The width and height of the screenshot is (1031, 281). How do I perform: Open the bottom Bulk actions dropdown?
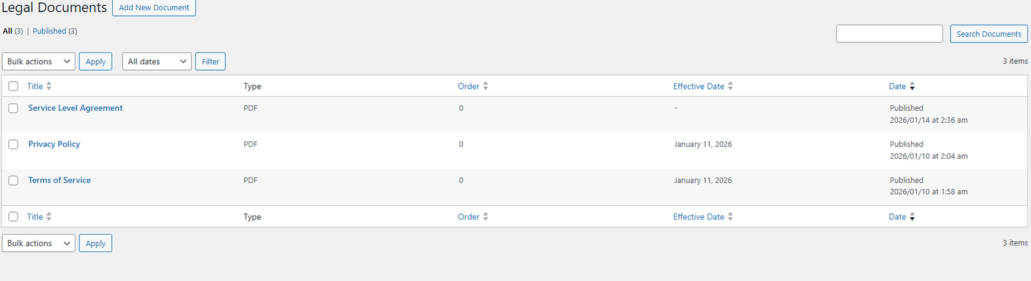pos(39,243)
